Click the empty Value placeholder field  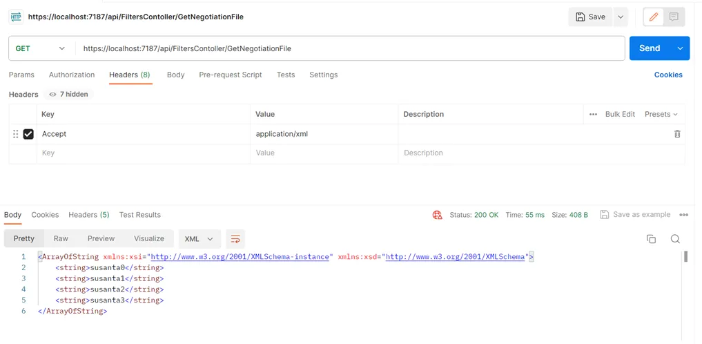tap(324, 153)
